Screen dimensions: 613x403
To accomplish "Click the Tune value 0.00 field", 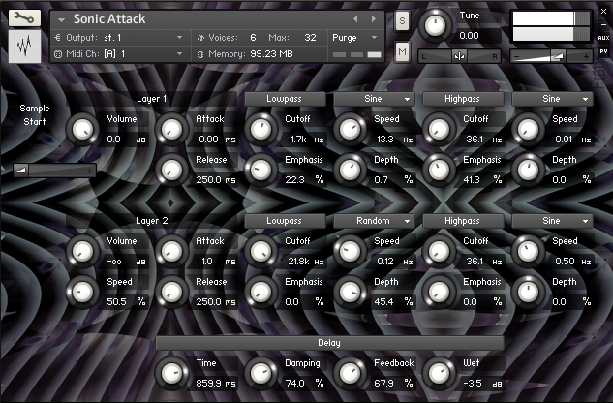I will tap(469, 36).
